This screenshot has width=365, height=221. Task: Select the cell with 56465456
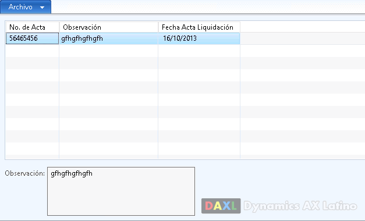point(33,38)
